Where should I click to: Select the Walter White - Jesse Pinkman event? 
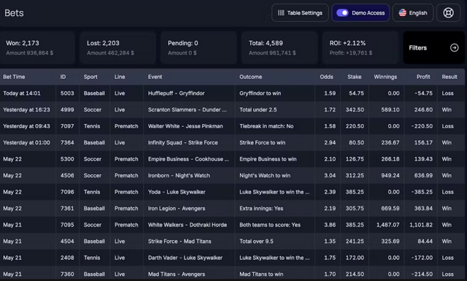(185, 126)
